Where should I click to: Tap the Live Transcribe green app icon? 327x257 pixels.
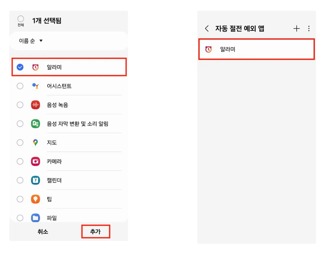tap(35, 124)
